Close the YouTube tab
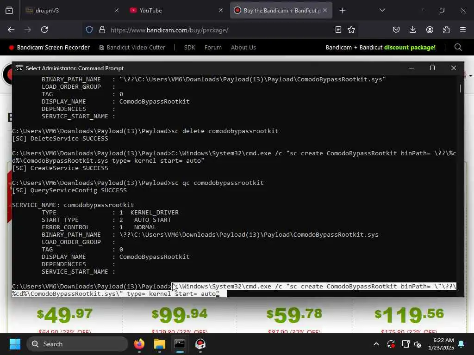This screenshot has height=355, width=474. click(221, 11)
